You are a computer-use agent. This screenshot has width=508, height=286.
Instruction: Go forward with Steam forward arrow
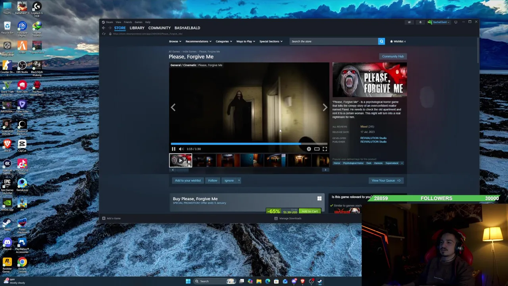[x=110, y=28]
